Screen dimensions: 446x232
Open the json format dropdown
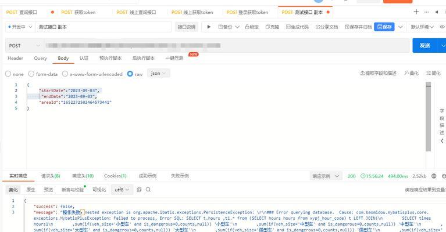click(159, 74)
